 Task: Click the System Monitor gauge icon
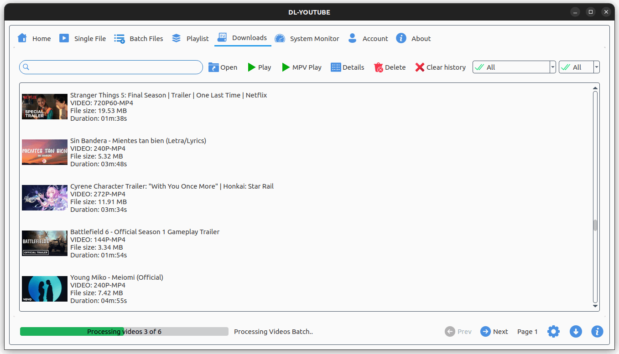(280, 39)
